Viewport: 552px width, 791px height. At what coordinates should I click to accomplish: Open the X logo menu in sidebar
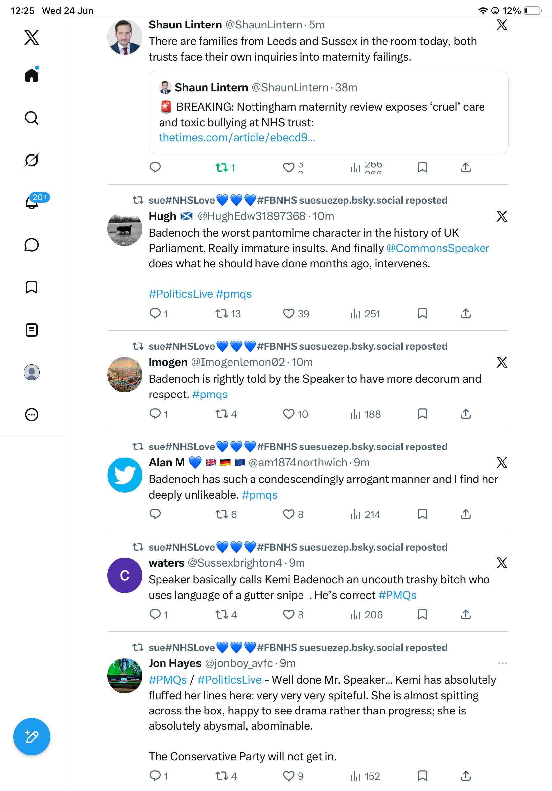click(32, 37)
